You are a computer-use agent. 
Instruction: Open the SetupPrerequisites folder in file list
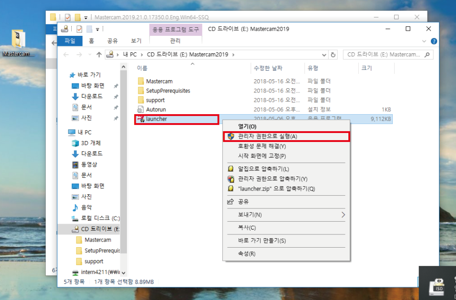(168, 91)
